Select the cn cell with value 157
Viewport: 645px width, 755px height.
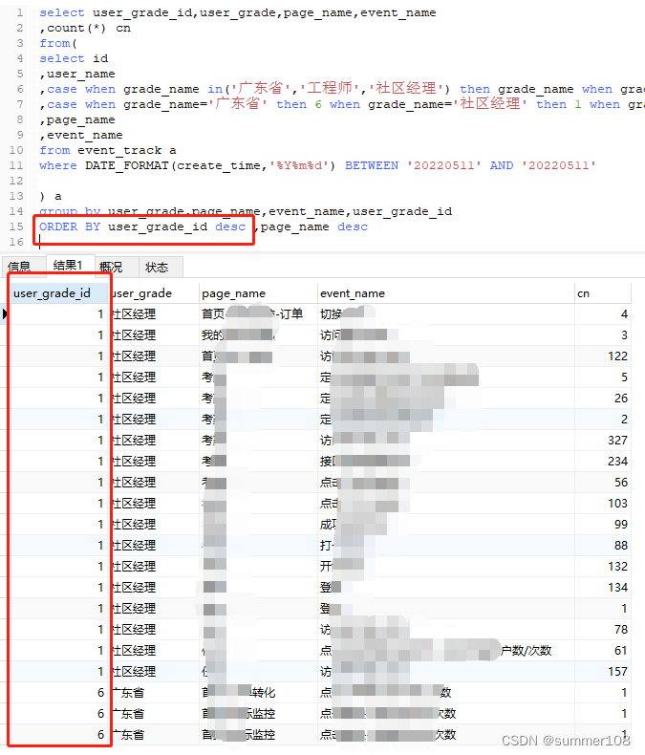click(603, 672)
